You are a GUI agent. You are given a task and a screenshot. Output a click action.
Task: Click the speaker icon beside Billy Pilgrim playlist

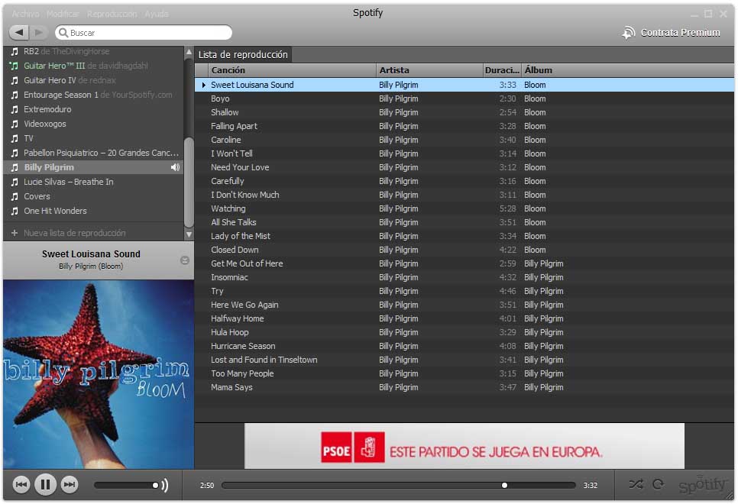[x=175, y=167]
